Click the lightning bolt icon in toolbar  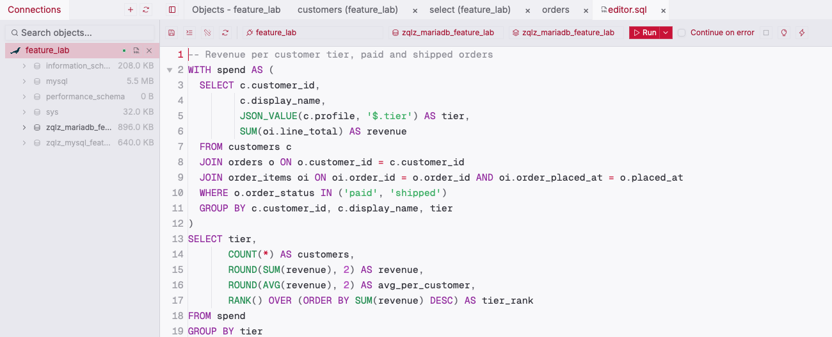point(801,33)
